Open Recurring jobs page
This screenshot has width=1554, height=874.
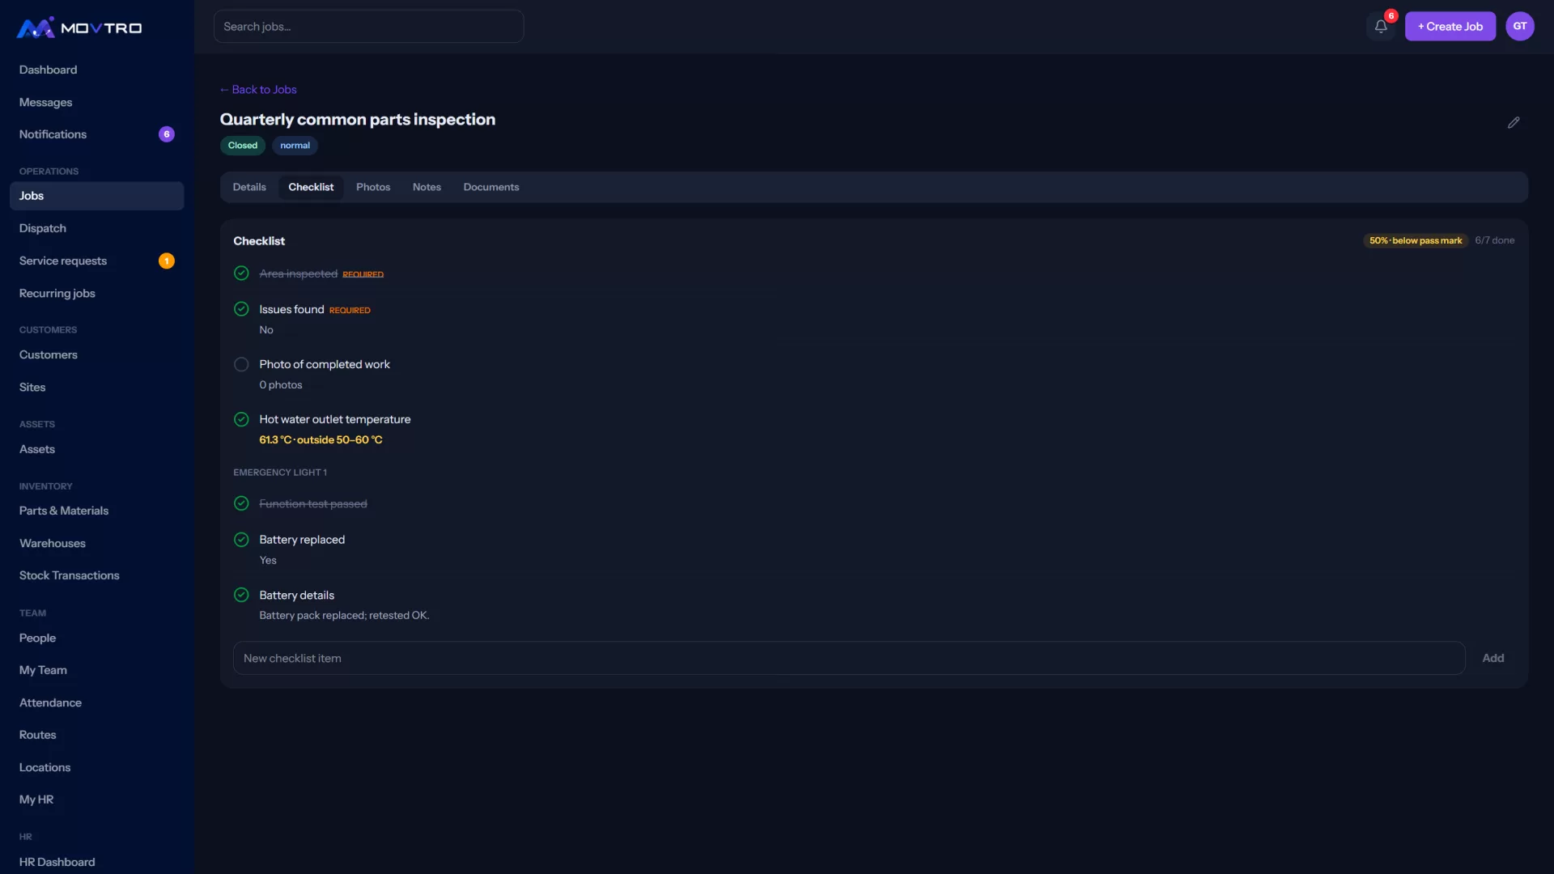coord(97,293)
